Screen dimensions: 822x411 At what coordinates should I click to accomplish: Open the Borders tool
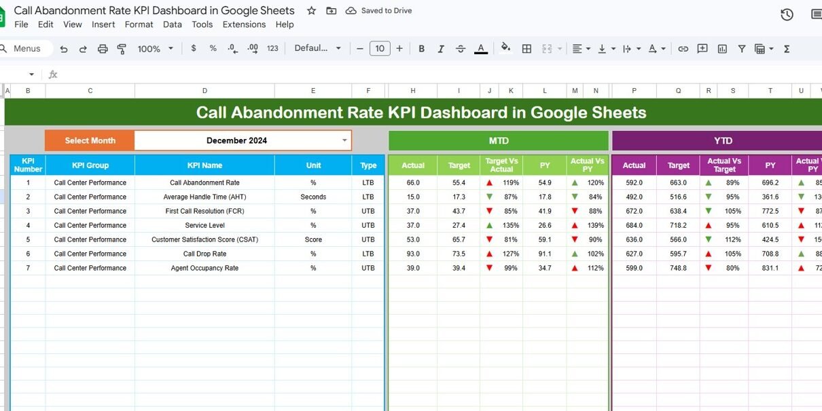click(x=526, y=49)
